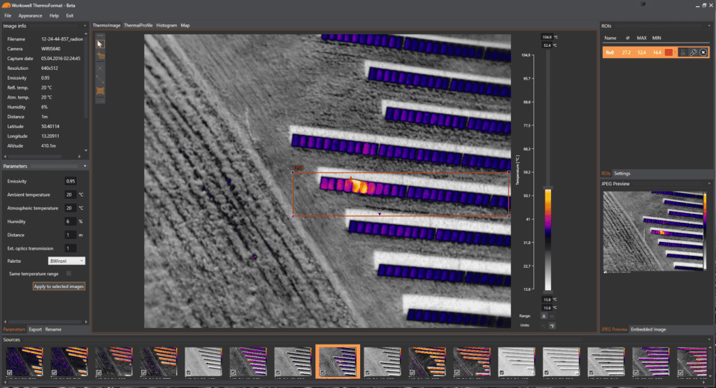This screenshot has height=388, width=716.
Task: Click the Ambient temperature input field
Action: (71, 194)
